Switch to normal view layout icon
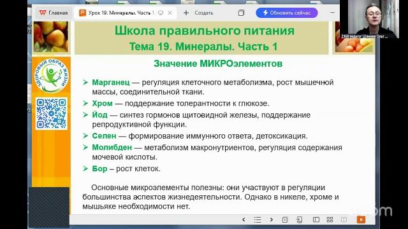The image size is (408, 229). pos(316,219)
